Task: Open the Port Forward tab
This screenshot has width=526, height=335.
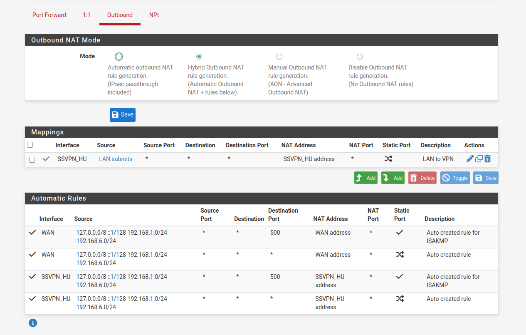Action: (x=49, y=15)
